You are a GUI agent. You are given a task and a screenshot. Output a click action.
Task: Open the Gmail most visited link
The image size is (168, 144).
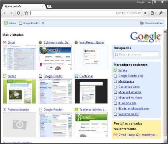[11, 43]
